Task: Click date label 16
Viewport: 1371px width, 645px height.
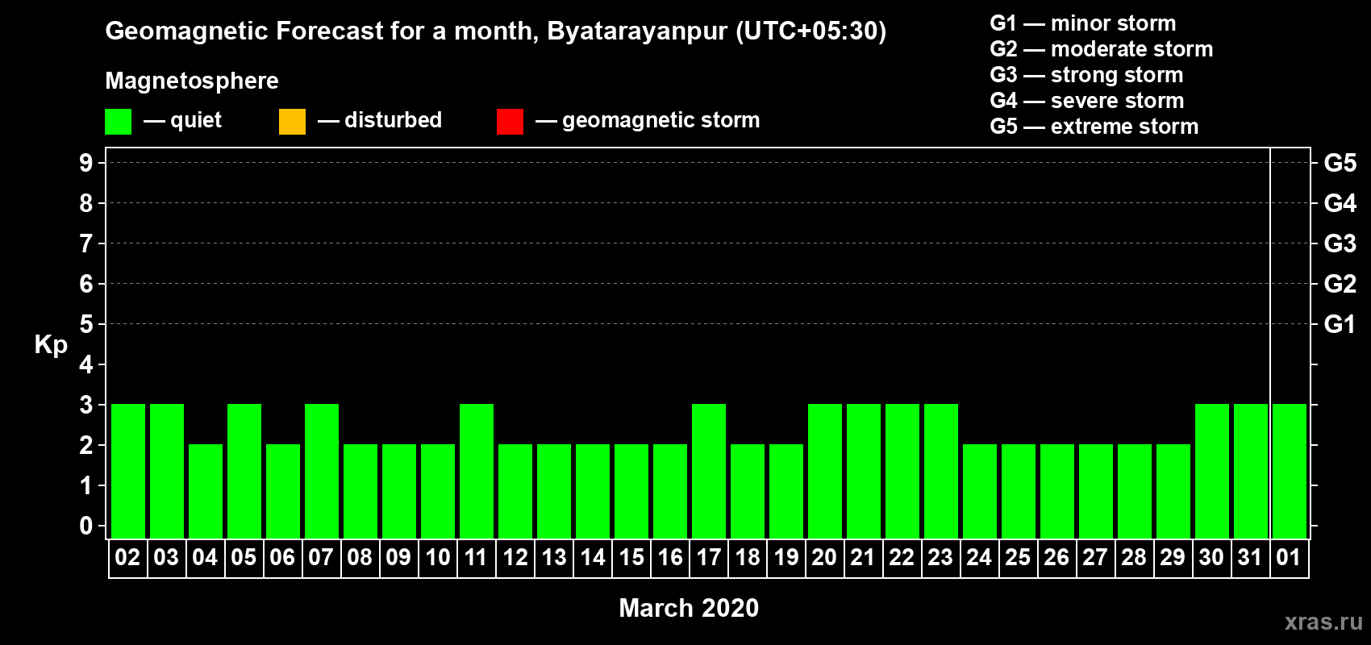Action: 670,558
